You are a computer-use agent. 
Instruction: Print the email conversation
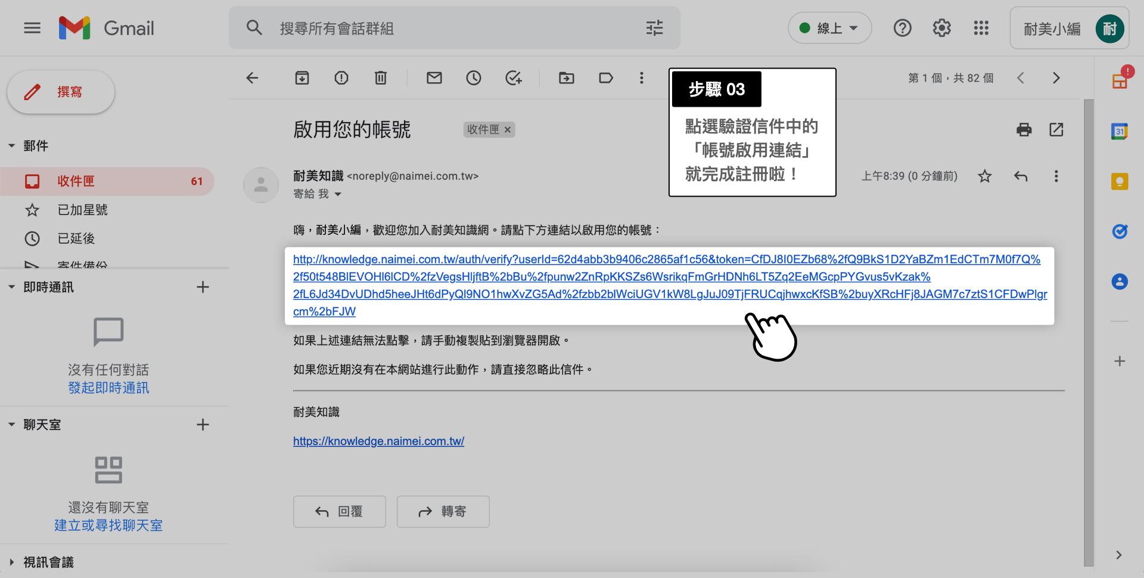tap(1024, 130)
